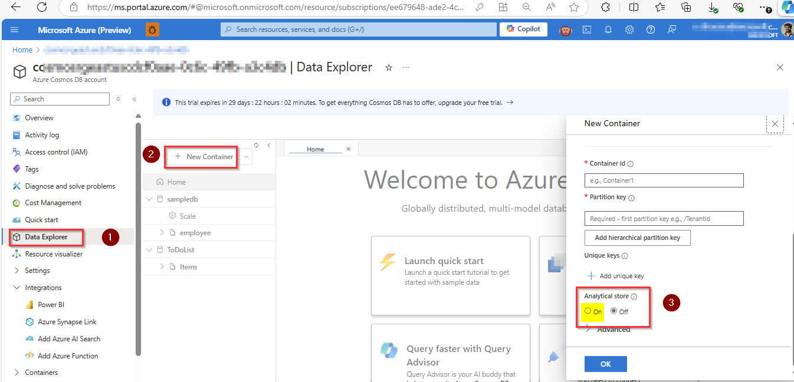Open Azure notifications bell icon
794x382 pixels.
608,29
